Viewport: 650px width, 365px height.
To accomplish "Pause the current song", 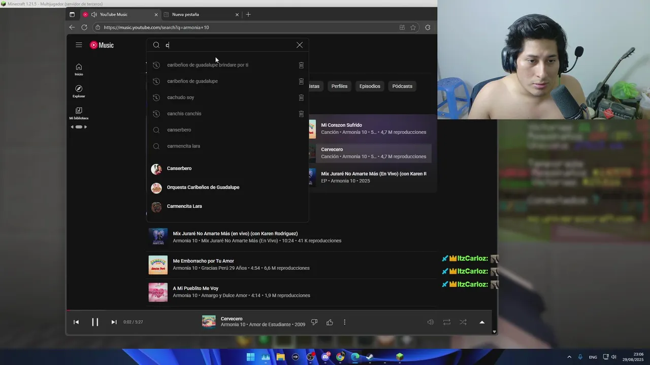I will [95, 322].
